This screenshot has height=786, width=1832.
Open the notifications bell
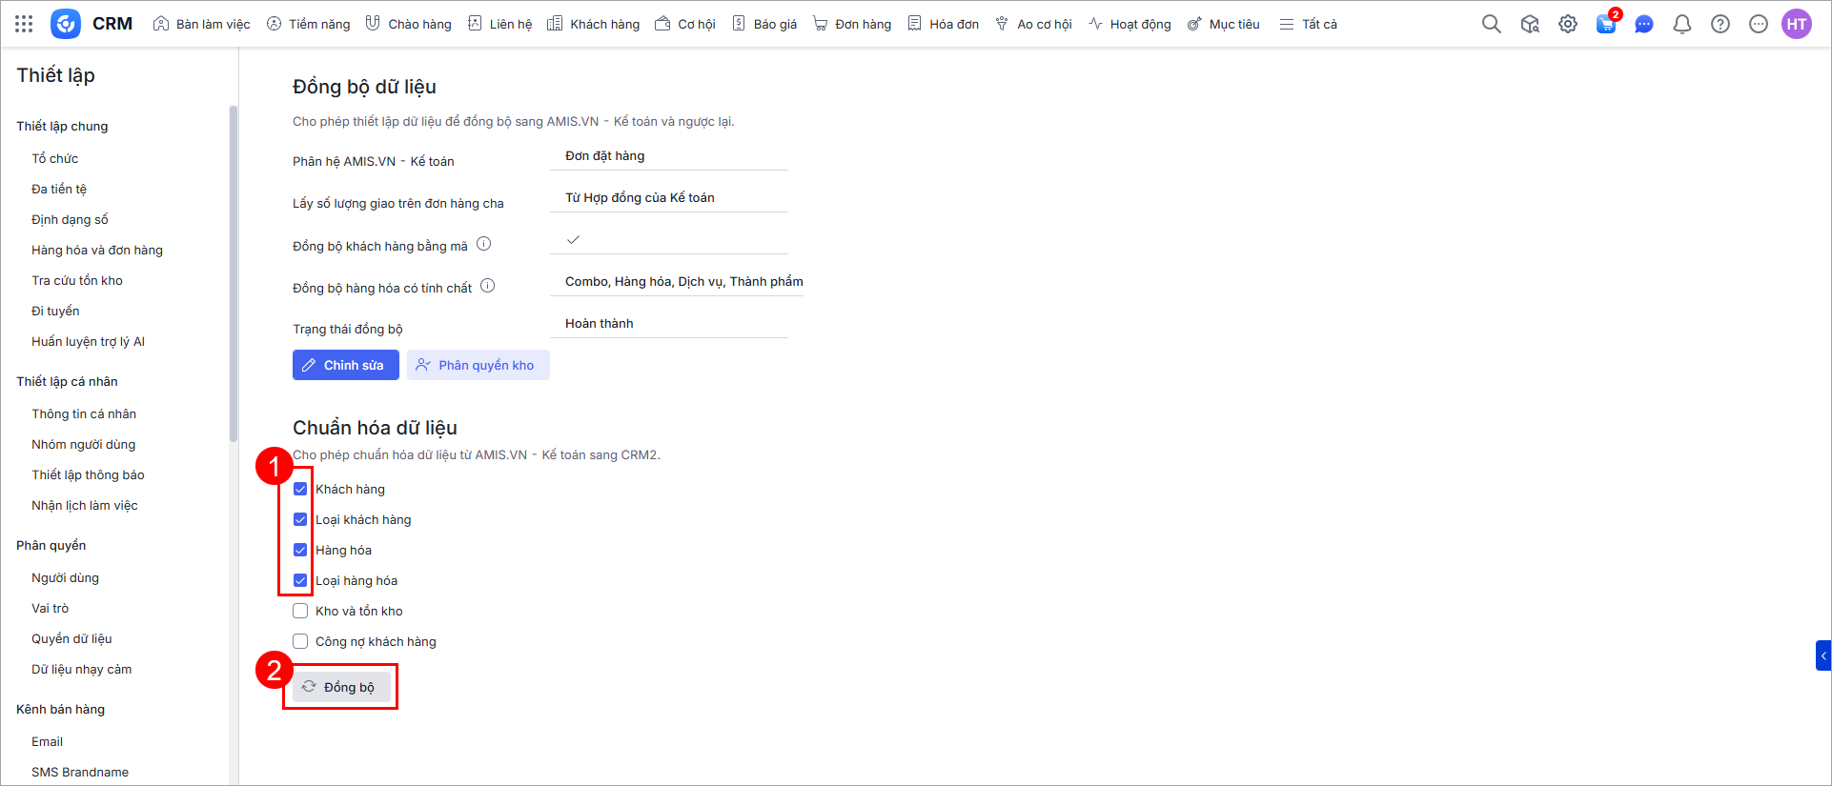coord(1681,24)
